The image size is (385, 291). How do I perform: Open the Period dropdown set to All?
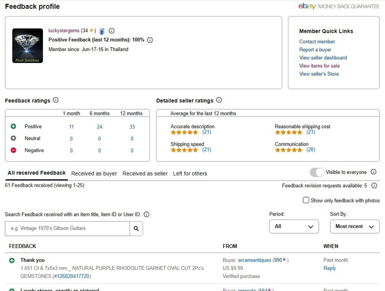294,226
